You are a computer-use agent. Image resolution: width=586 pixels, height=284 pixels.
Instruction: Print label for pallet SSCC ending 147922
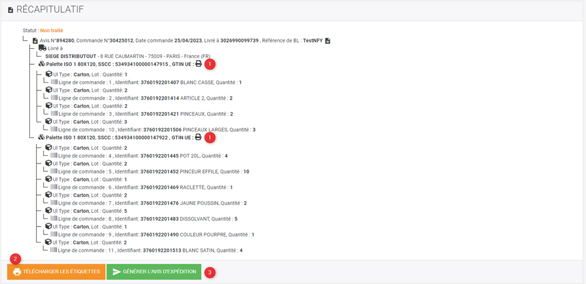coord(198,137)
